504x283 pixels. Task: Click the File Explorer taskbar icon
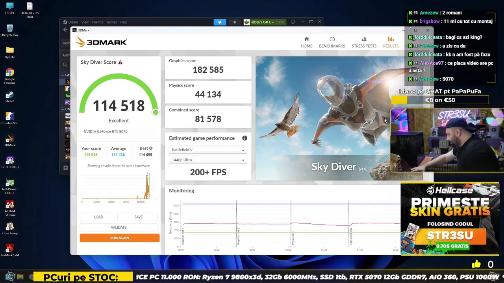coord(20,277)
